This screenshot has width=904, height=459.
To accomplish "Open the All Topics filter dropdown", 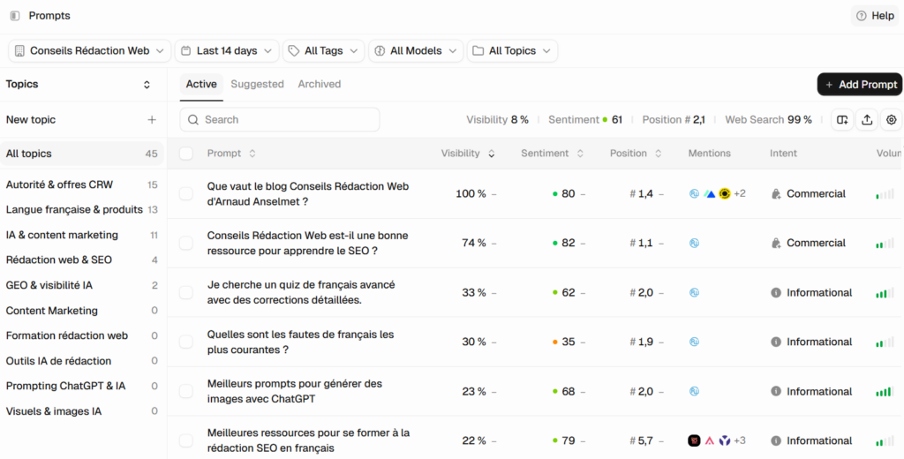I will tap(513, 50).
